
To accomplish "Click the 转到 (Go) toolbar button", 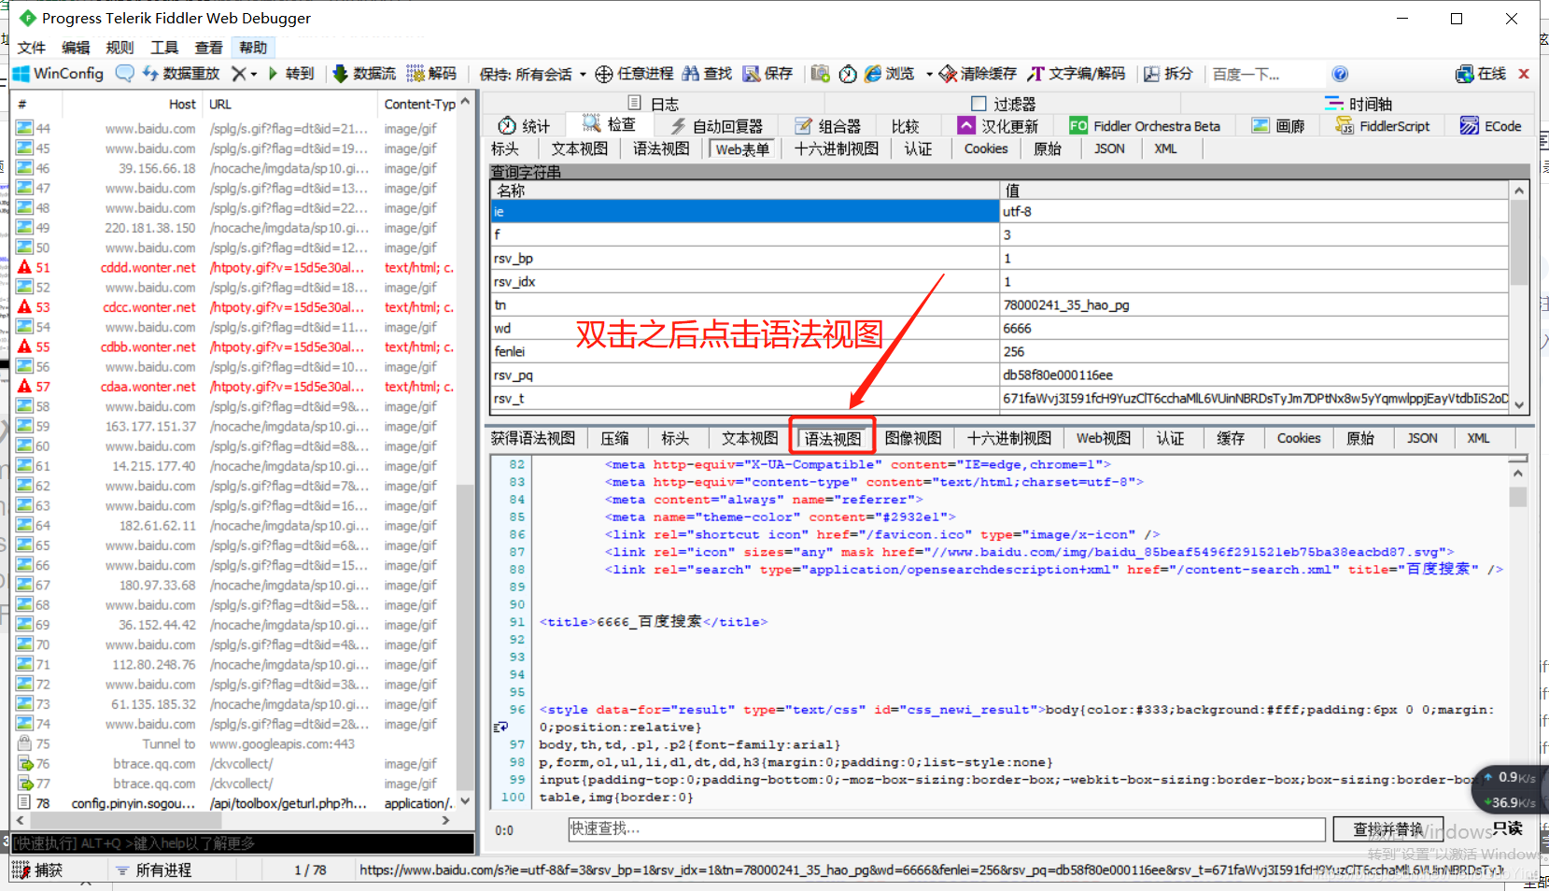I will point(291,73).
